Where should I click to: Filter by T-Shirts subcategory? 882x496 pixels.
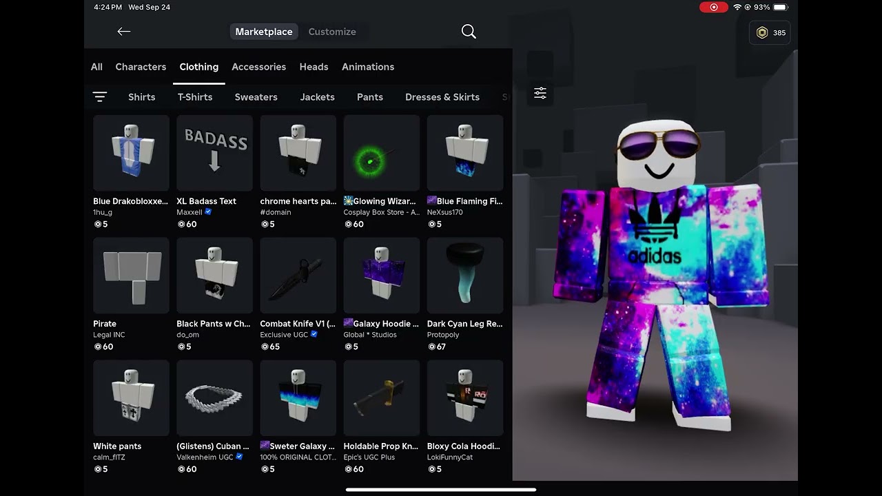(195, 97)
